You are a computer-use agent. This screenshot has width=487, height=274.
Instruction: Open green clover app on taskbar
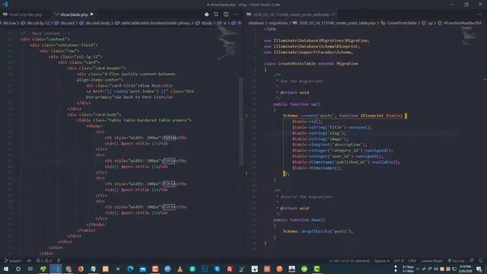43,269
